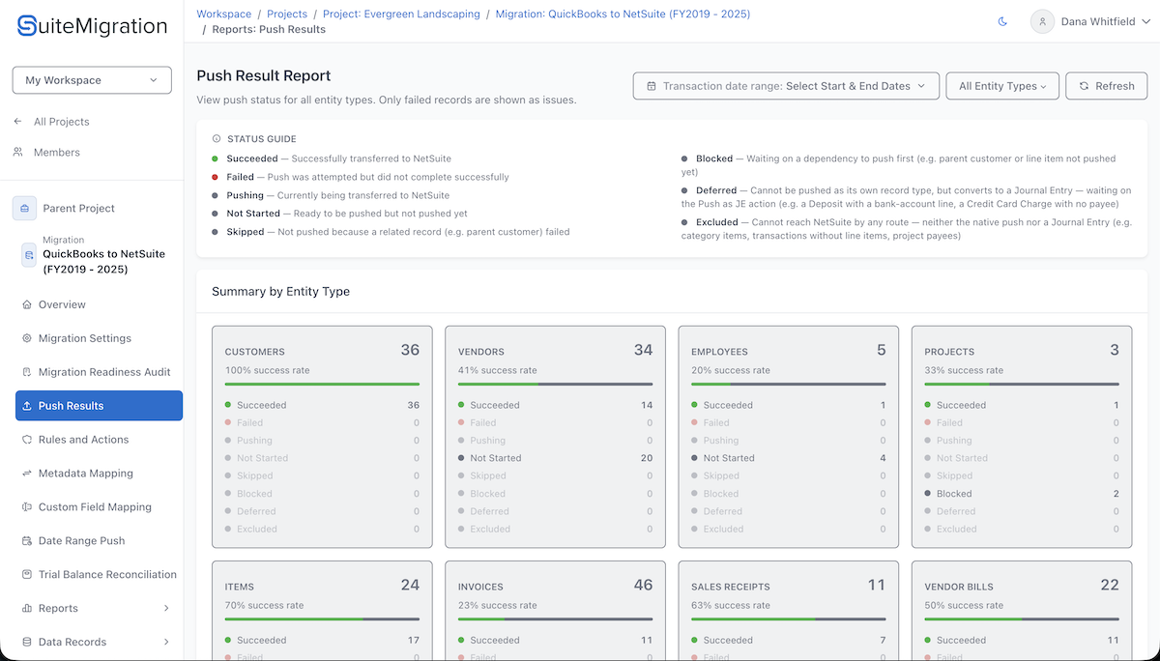This screenshot has height=661, width=1160.
Task: Select QuickBooks to NetSuite migration item
Action: (x=99, y=255)
